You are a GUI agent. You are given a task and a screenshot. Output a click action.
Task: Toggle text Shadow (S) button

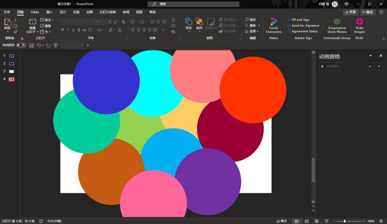[x=79, y=30]
